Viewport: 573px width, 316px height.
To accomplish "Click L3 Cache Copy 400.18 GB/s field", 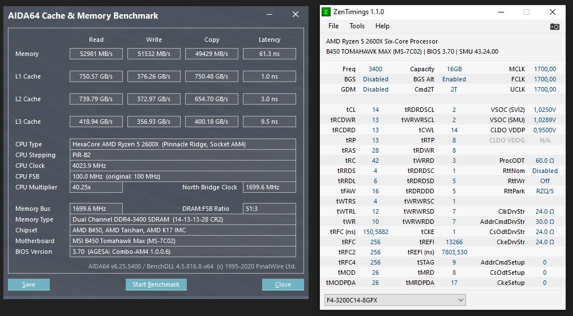I will 212,122.
